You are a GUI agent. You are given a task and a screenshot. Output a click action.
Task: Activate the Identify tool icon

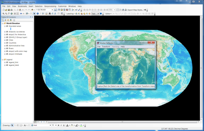pyautogui.click(x=38, y=14)
